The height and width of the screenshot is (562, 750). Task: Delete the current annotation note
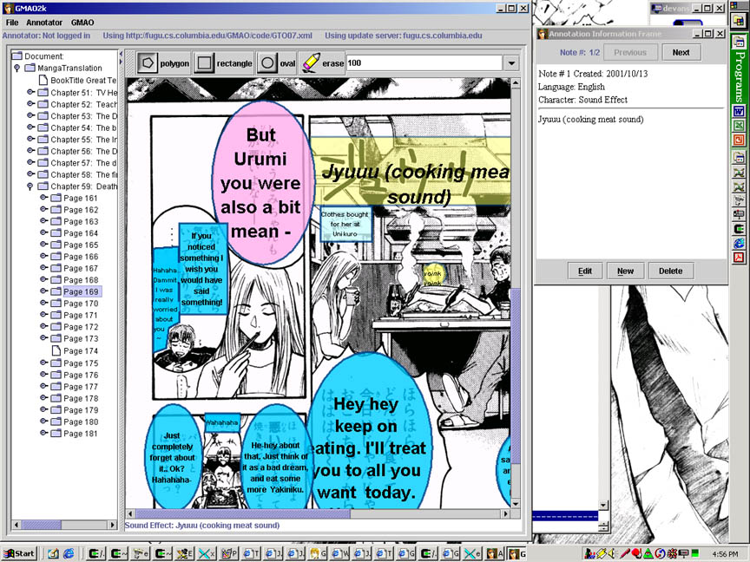click(671, 271)
